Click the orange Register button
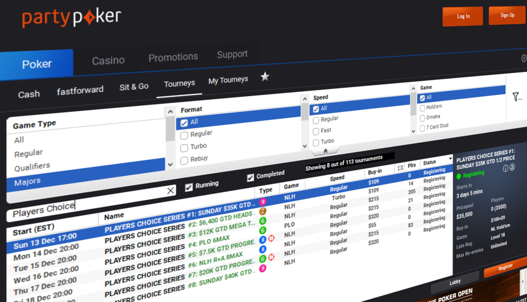Viewport: 527px width, 302px height. click(x=505, y=268)
